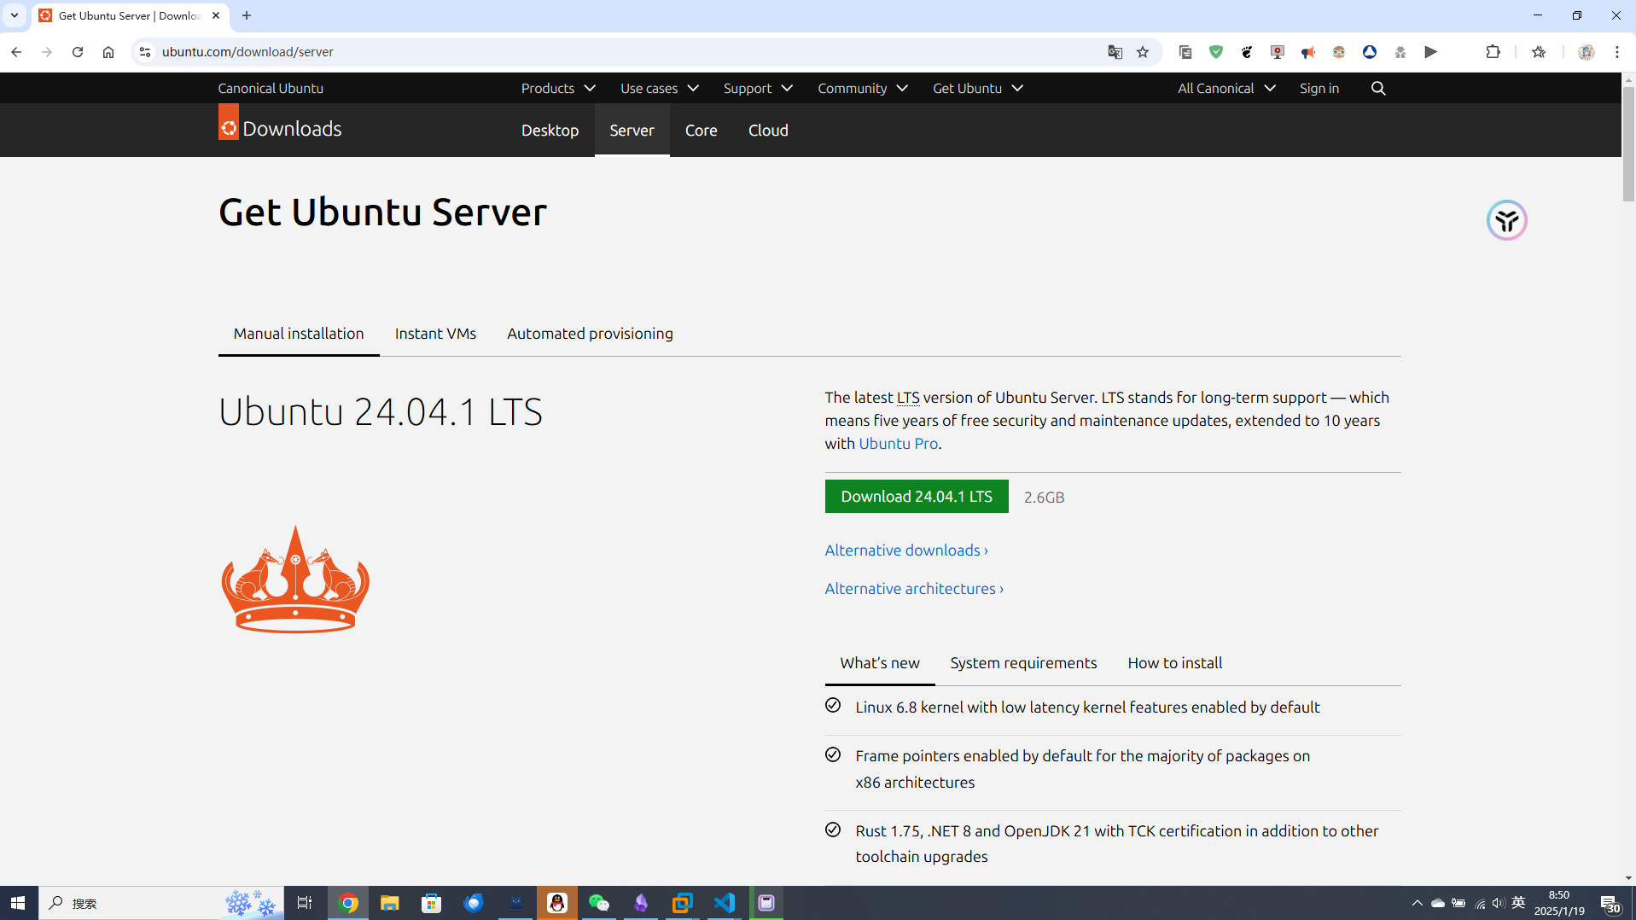Open the QQ penguin taskbar app
The height and width of the screenshot is (920, 1636).
click(557, 903)
